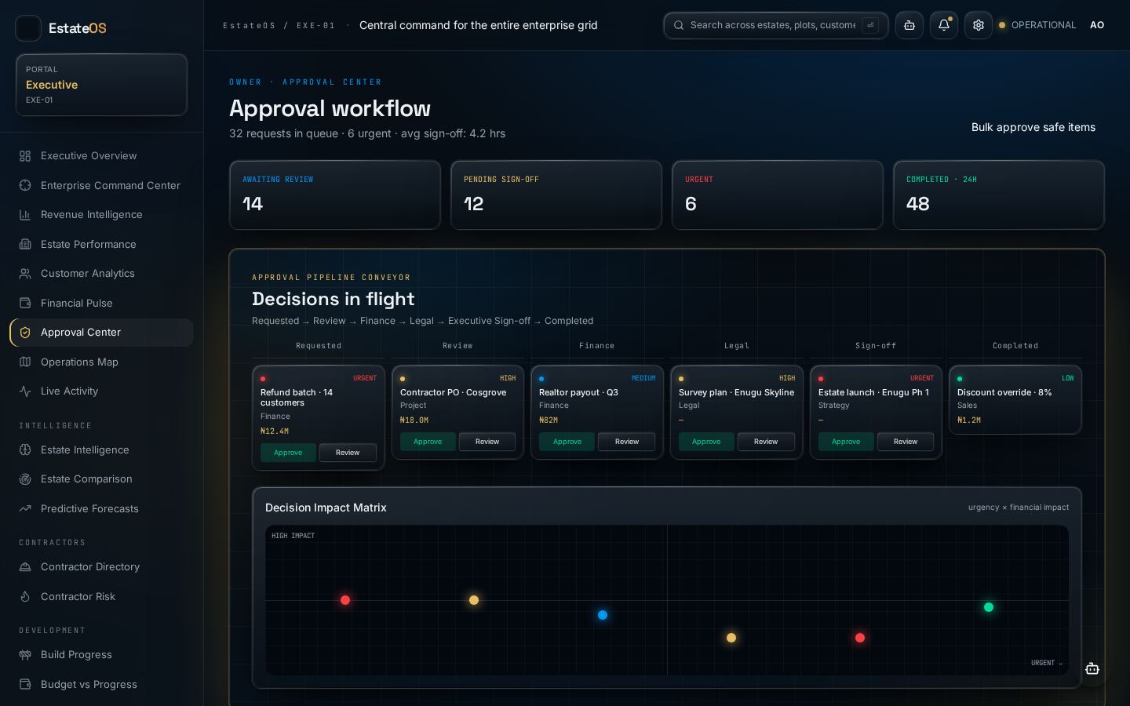Click the Revenue Intelligence chart icon
The image size is (1130, 706).
25,215
